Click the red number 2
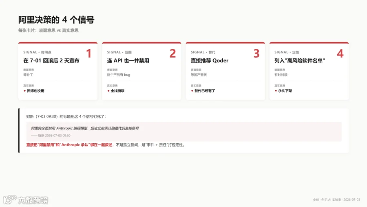367x207 pixels. click(173, 53)
